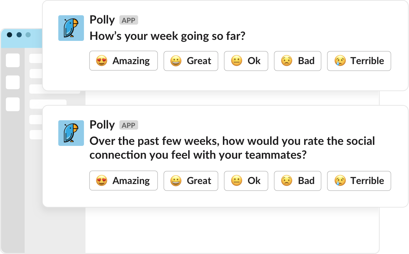Select Bad in the weekly check-in poll
This screenshot has height=254, width=409.
298,61
